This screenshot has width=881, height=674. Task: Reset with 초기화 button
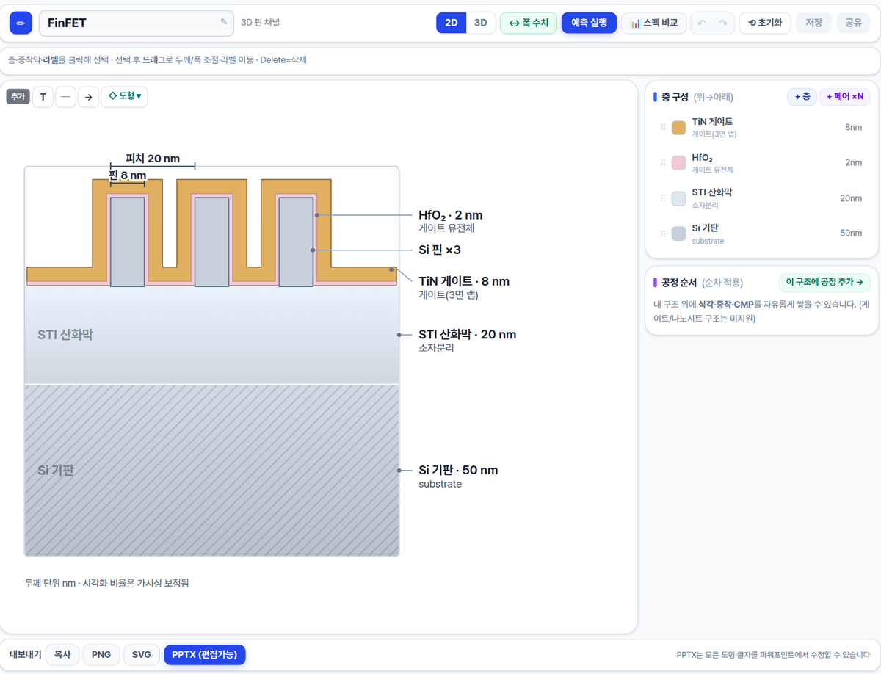765,23
